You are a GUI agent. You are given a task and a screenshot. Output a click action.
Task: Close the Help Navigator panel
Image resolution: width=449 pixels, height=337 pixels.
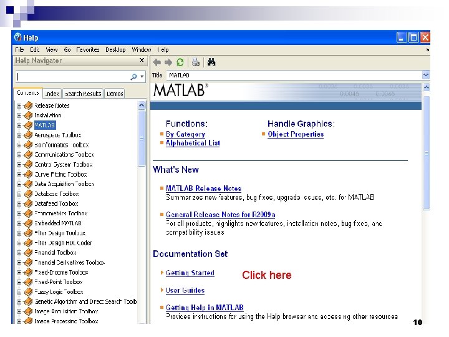(x=142, y=60)
